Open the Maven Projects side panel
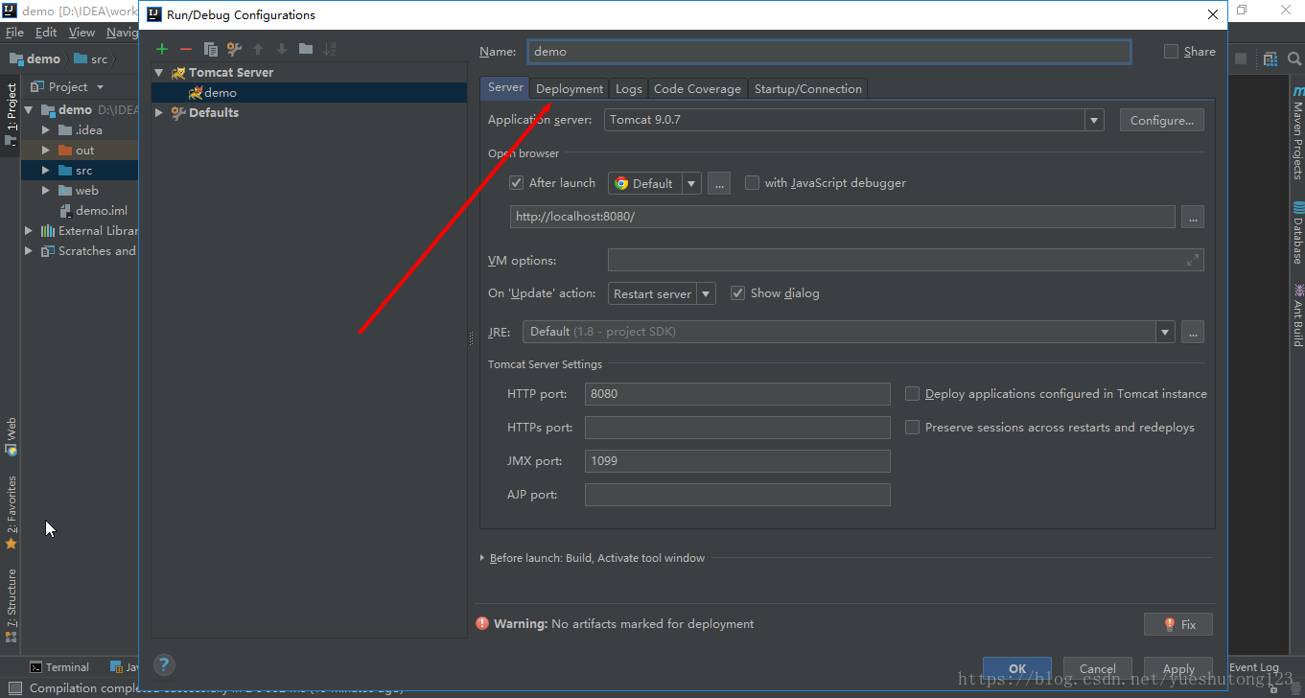This screenshot has height=698, width=1305. [1297, 134]
